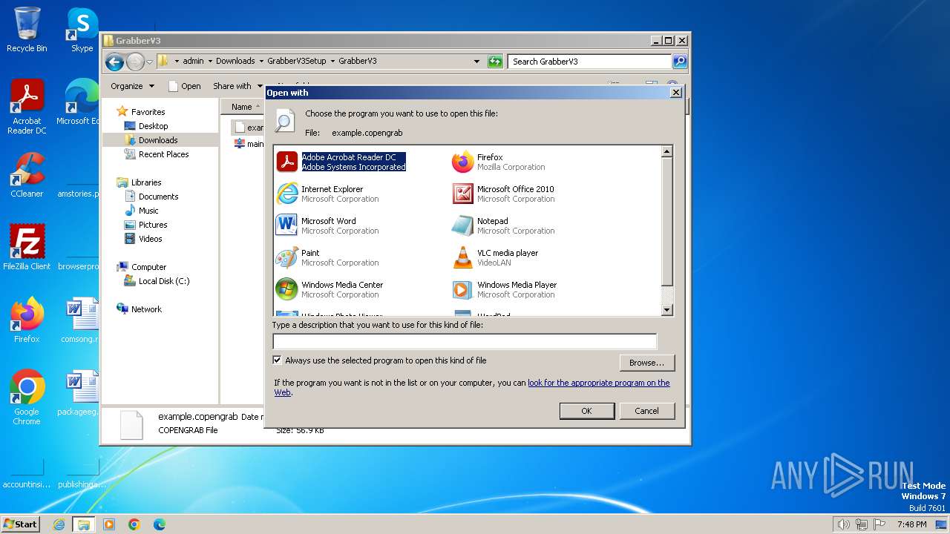Image resolution: width=950 pixels, height=534 pixels.
Task: Click the Explorer back navigation button
Action: click(114, 62)
